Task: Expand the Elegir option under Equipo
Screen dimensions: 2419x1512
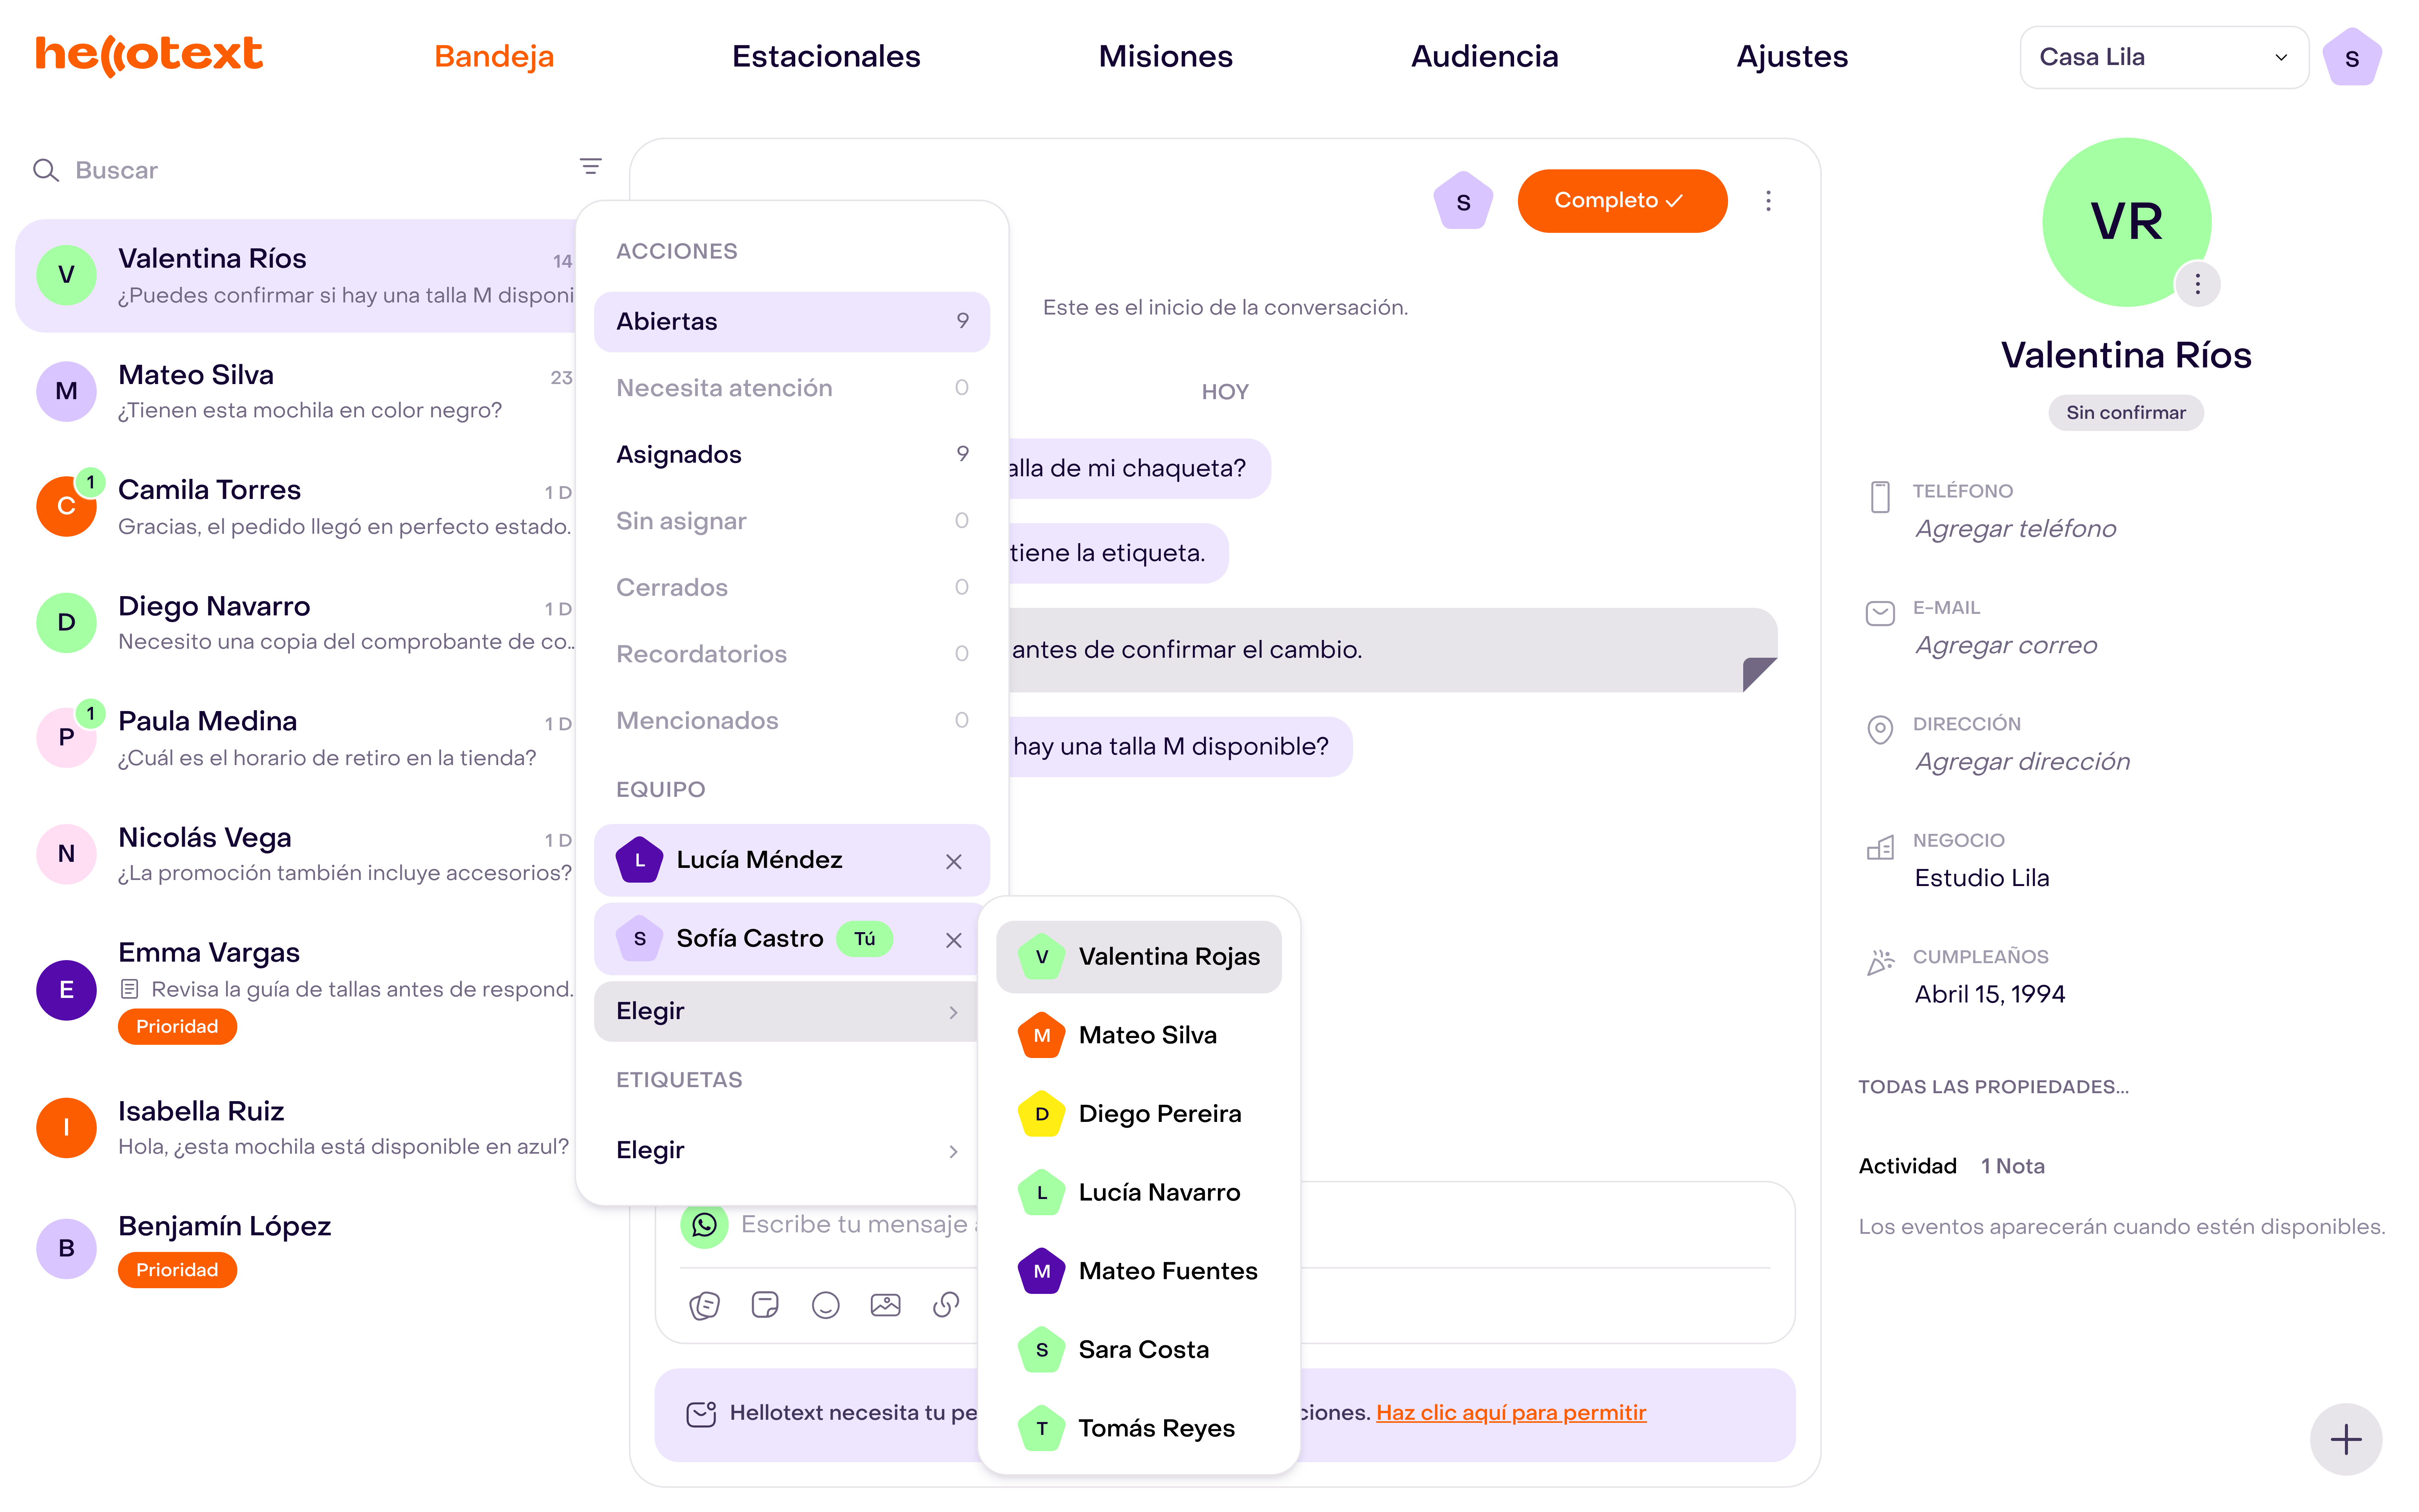Action: (x=787, y=1011)
